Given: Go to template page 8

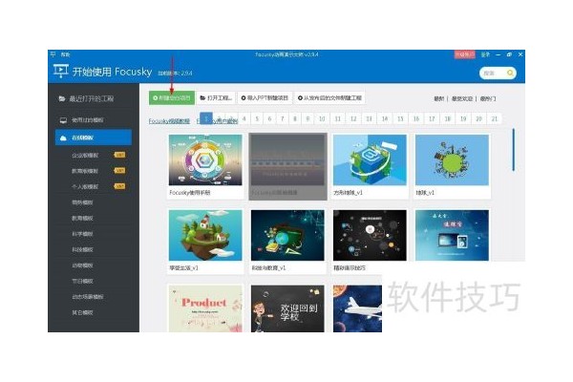Looking at the screenshot, I should coord(295,118).
